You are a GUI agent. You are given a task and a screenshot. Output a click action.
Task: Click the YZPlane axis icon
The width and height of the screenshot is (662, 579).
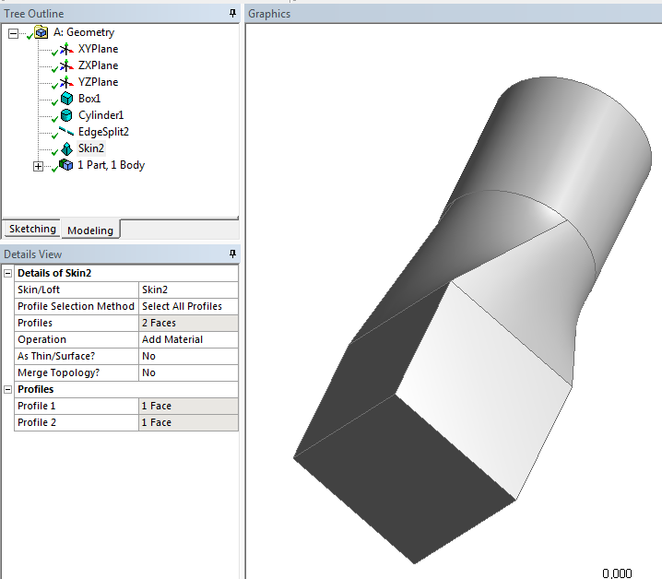point(66,82)
